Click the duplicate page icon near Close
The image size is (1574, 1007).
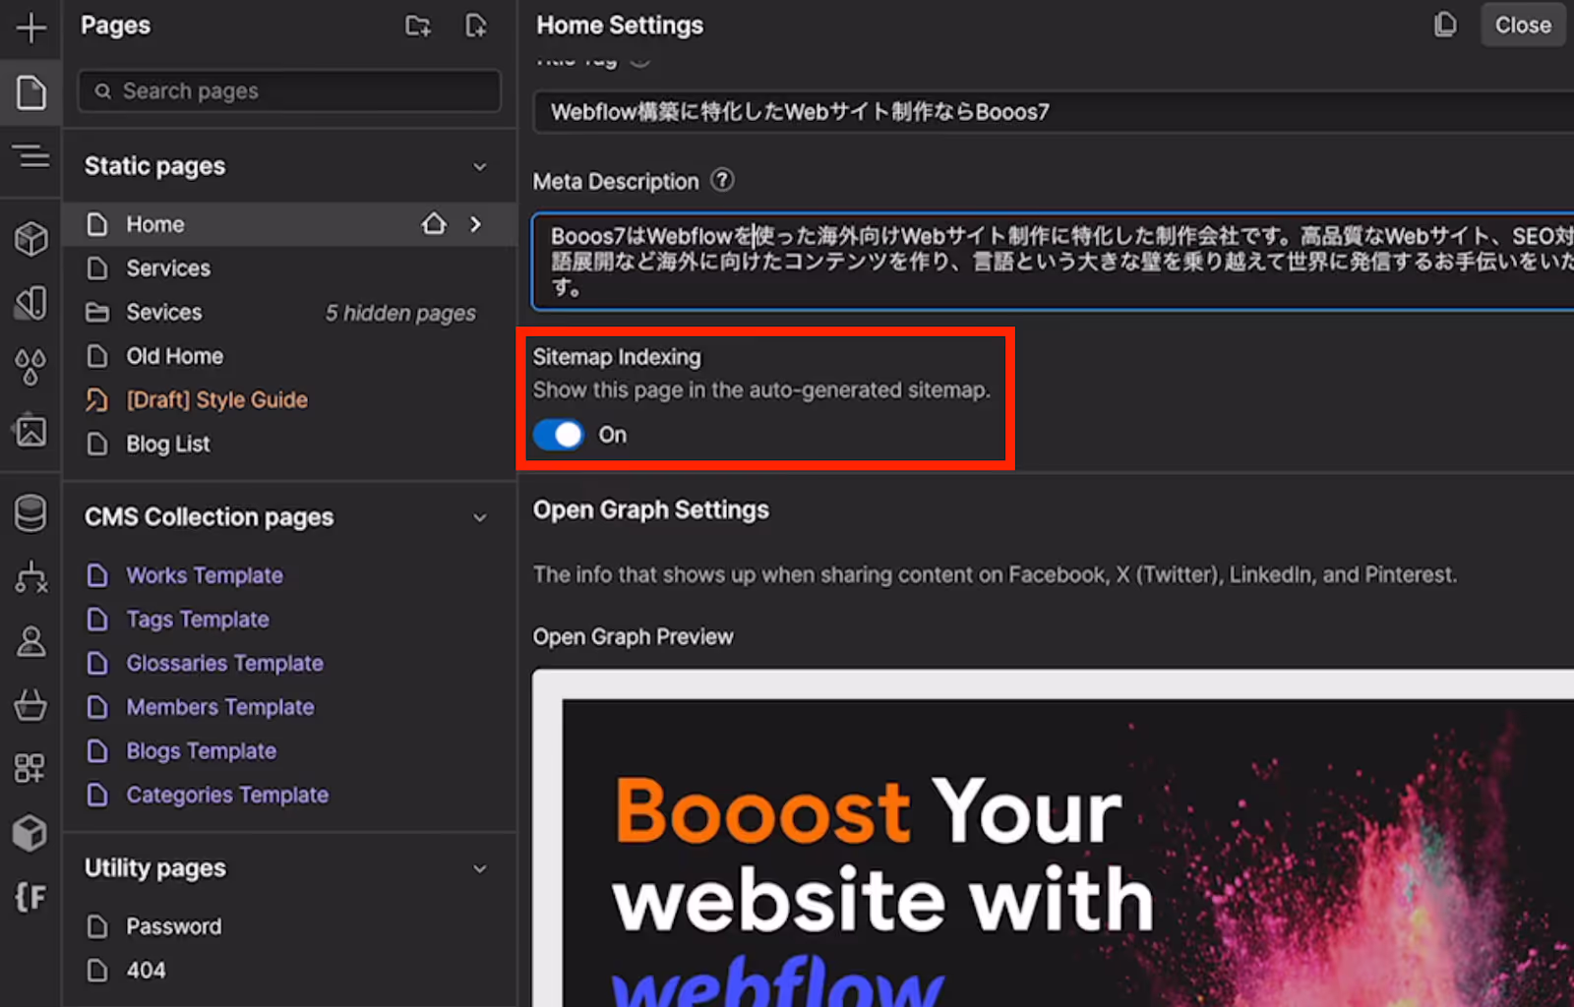[1445, 25]
